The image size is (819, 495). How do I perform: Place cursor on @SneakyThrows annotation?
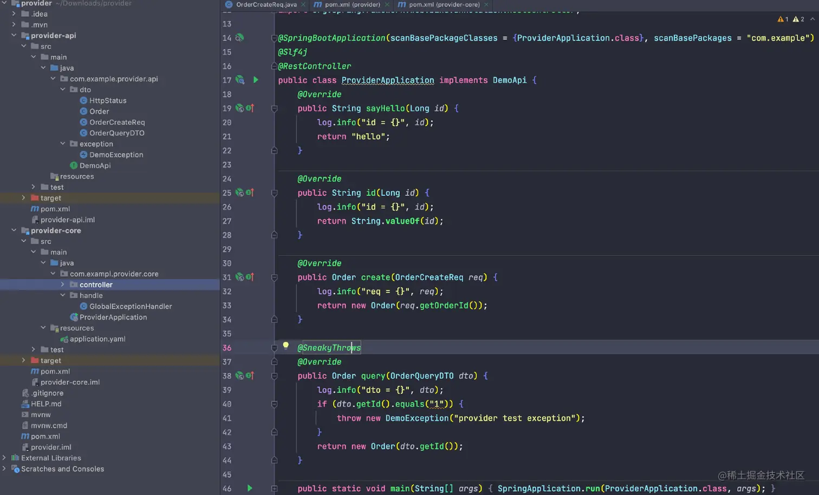[x=329, y=348]
